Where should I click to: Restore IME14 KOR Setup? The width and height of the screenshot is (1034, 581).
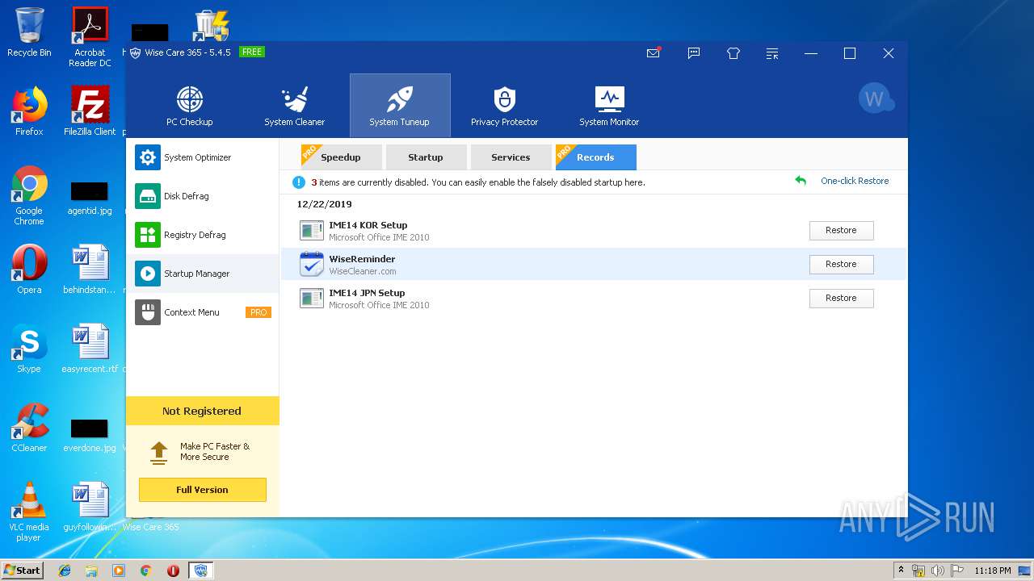pyautogui.click(x=841, y=230)
